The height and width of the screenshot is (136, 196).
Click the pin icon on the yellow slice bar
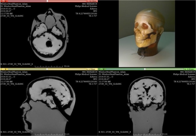pyautogui.click(x=1, y=69)
